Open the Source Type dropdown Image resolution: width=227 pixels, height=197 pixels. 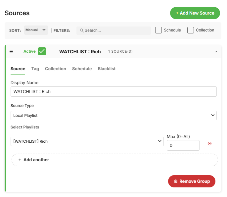tap(113, 116)
